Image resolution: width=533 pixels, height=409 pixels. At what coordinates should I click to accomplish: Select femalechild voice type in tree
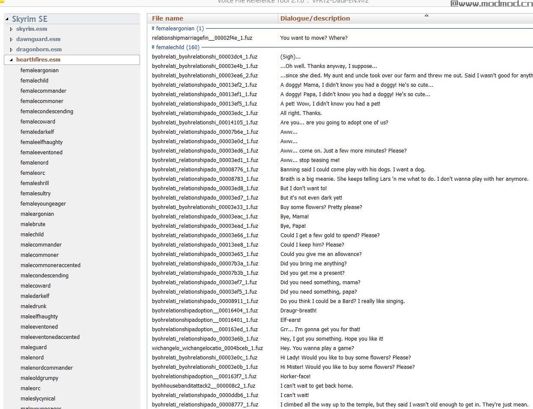(x=34, y=80)
